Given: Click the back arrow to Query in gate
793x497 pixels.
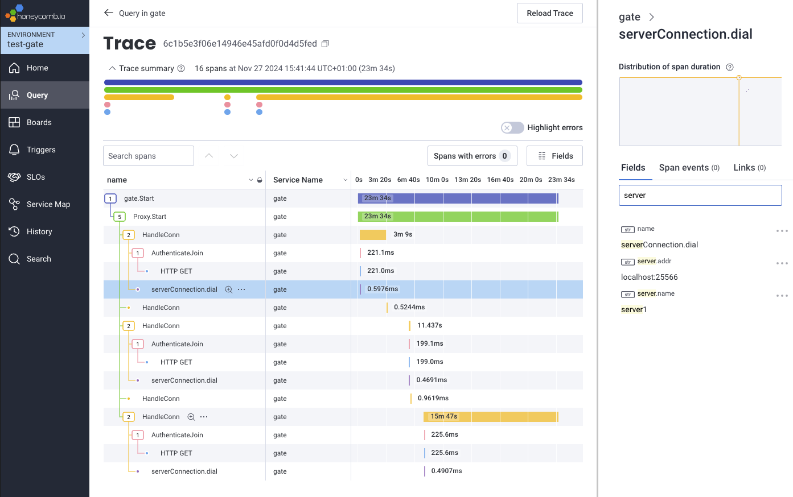Looking at the screenshot, I should [x=109, y=13].
